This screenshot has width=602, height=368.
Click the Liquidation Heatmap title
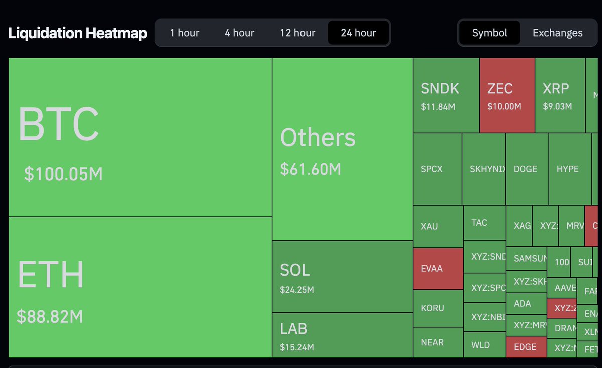click(x=78, y=33)
